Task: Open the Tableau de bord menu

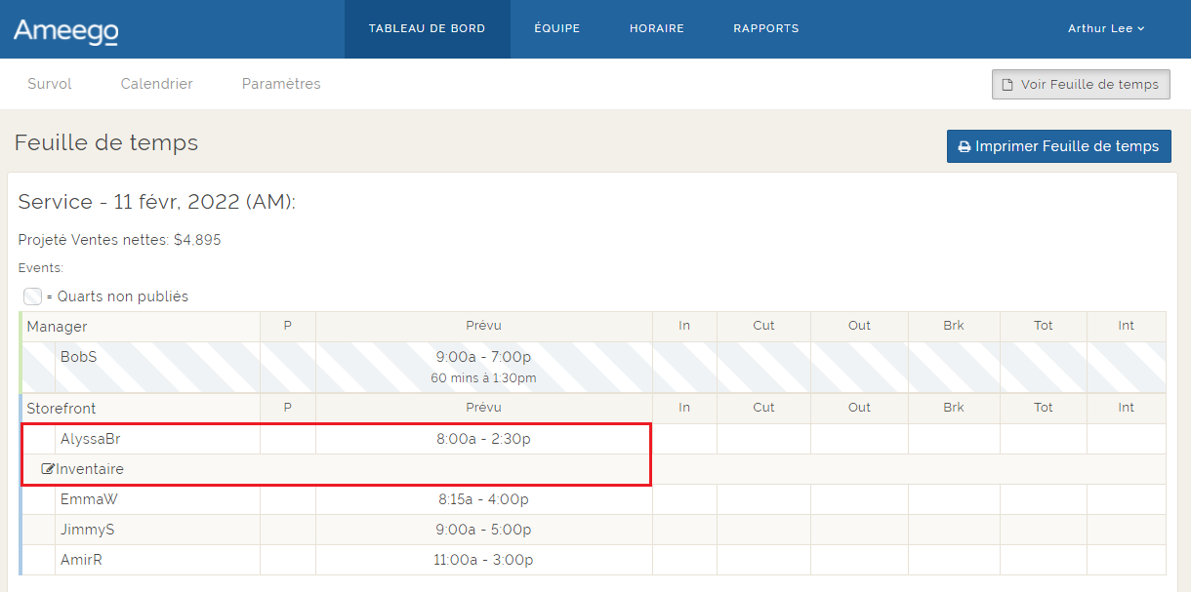Action: [x=427, y=29]
